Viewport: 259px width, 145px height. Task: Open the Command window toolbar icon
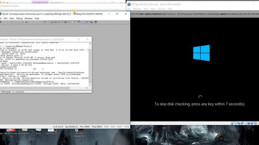tap(49, 22)
